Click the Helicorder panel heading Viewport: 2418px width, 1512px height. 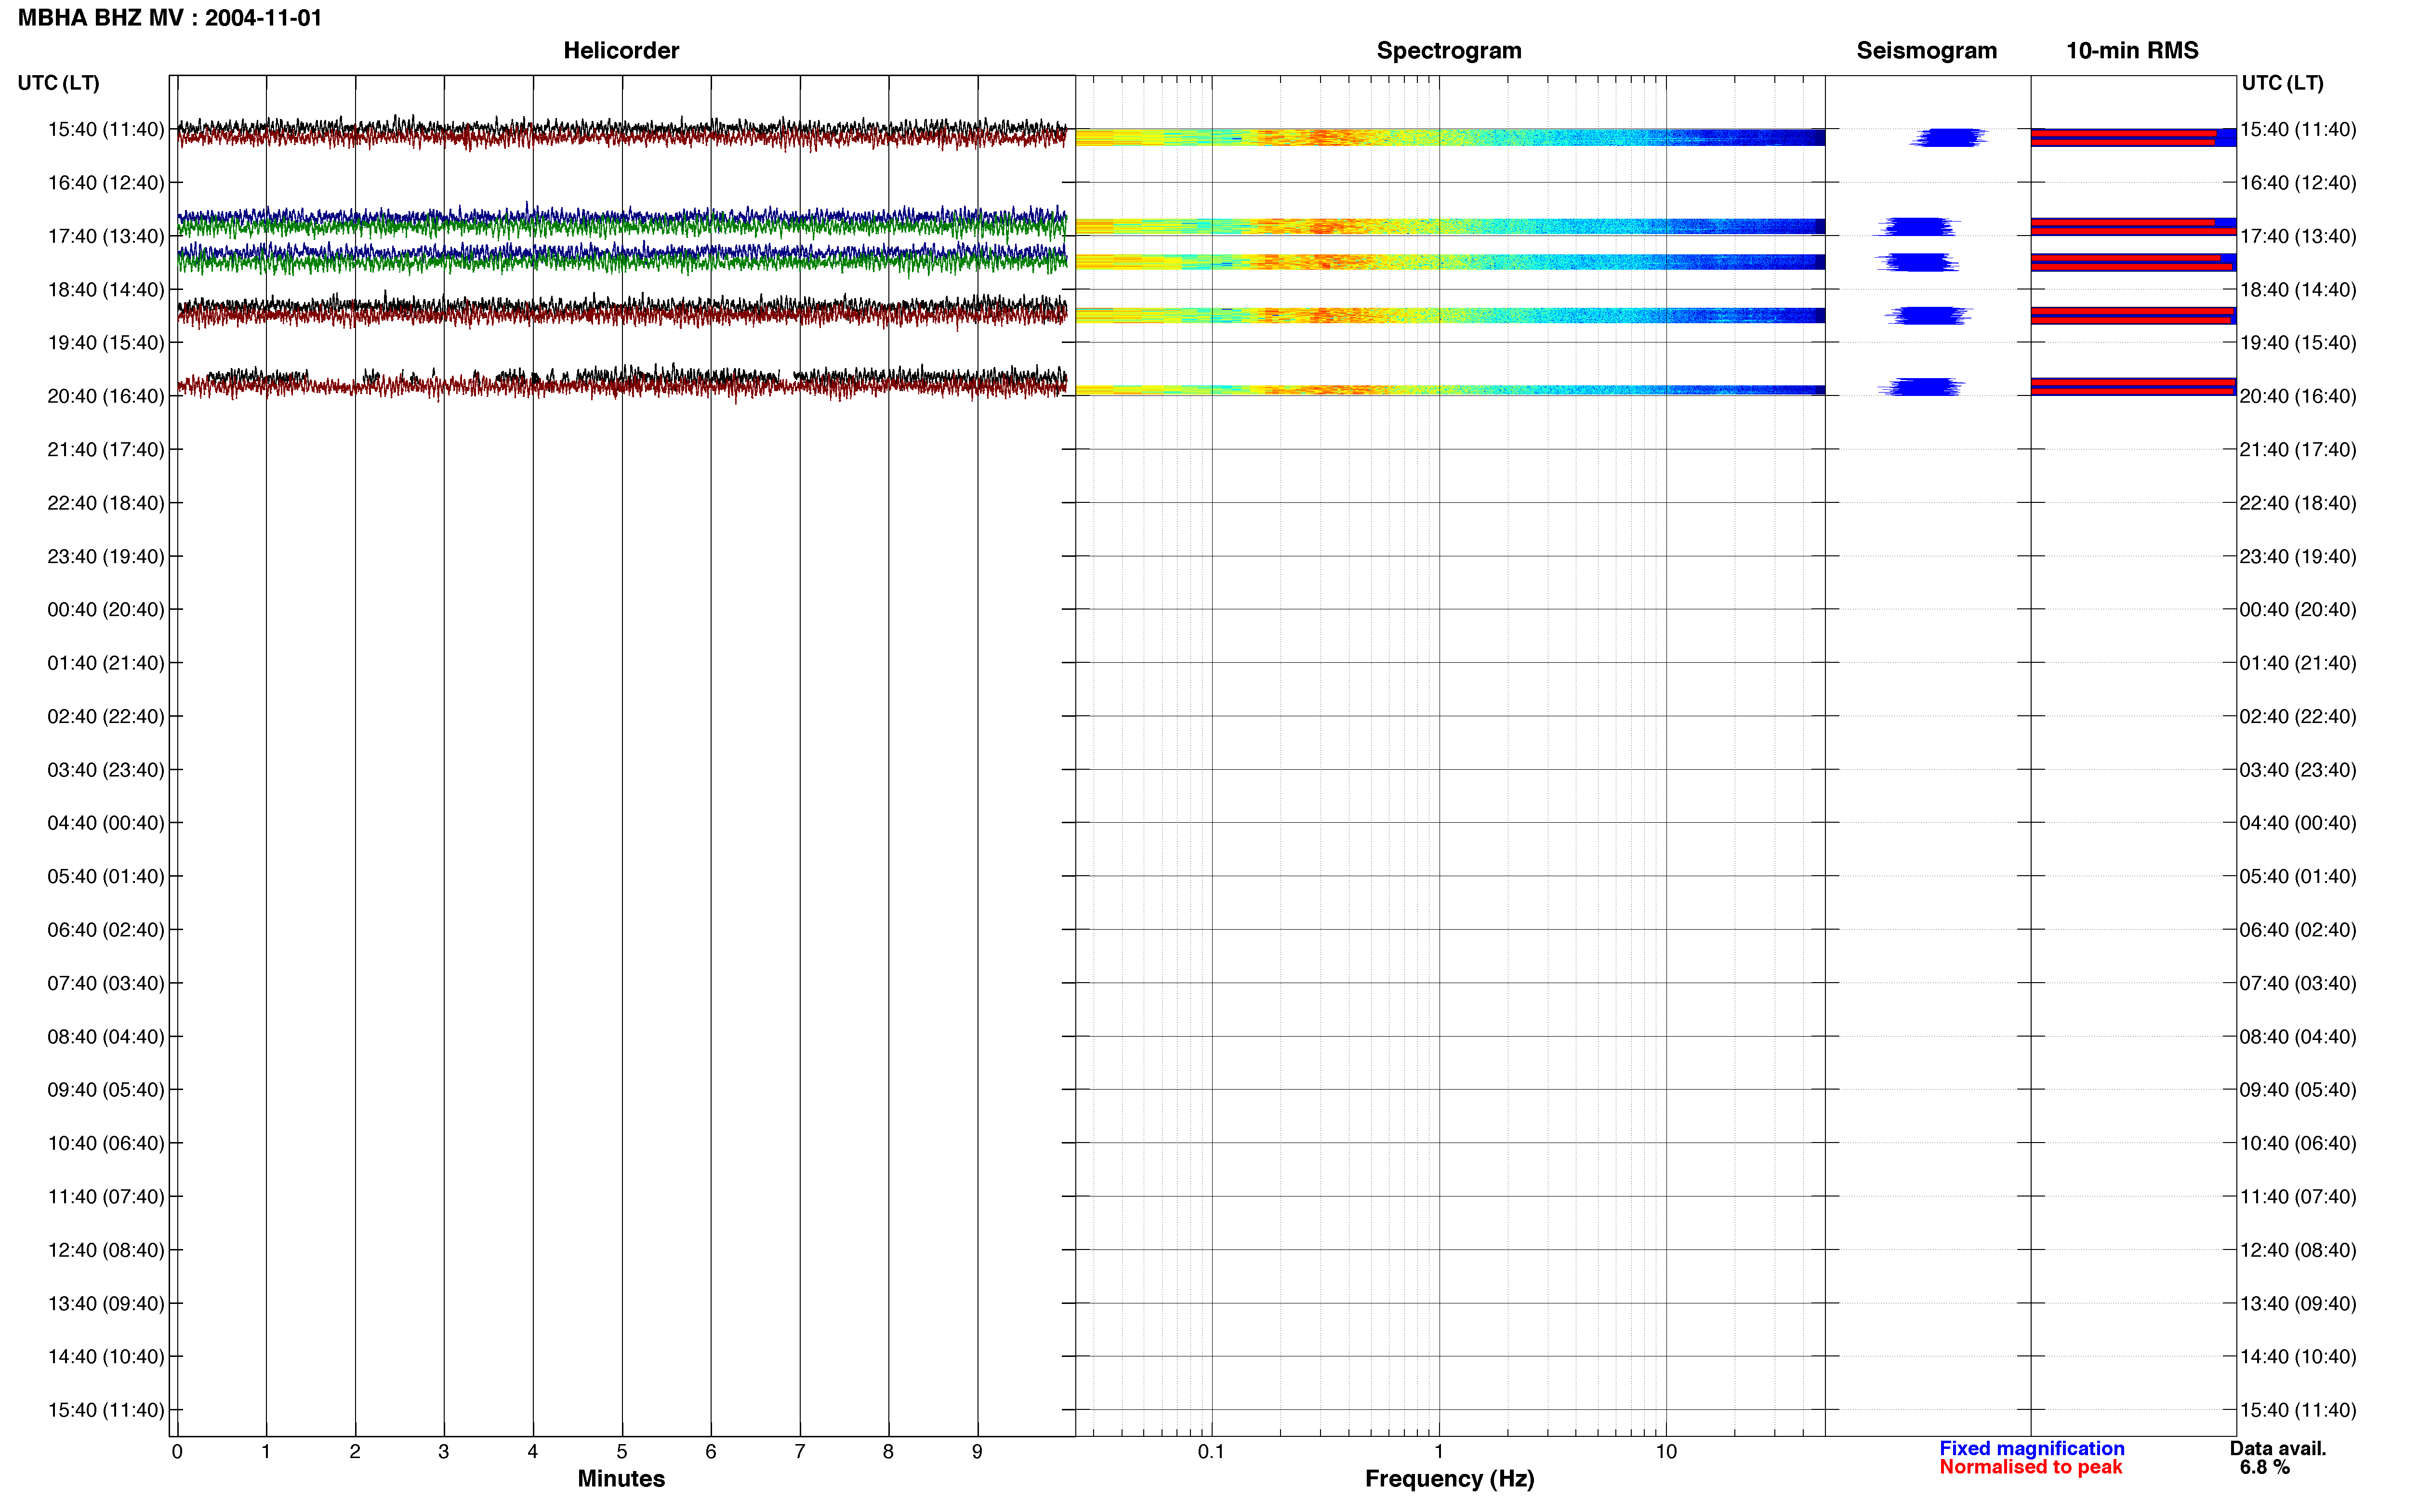coord(621,50)
